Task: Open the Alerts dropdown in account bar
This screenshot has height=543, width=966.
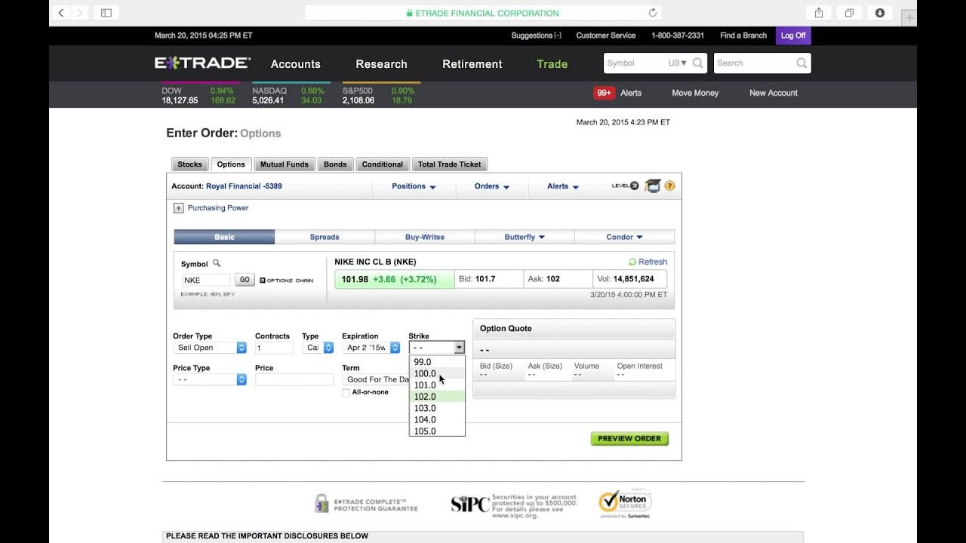Action: click(x=563, y=186)
